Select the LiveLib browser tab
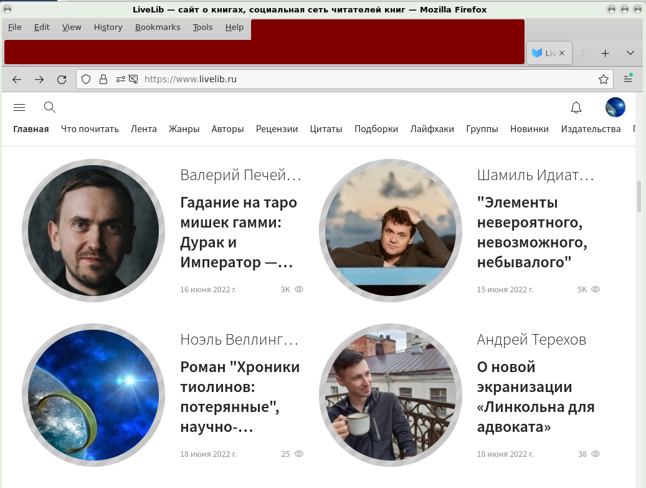Image resolution: width=646 pixels, height=488 pixels. [549, 53]
